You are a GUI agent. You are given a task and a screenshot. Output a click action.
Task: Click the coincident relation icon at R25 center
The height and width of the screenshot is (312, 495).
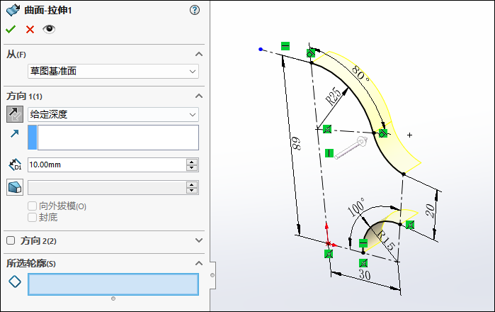327,129
